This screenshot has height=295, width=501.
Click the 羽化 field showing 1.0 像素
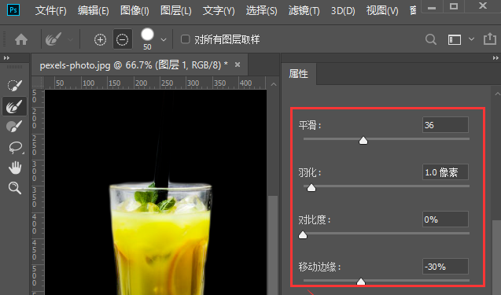[x=445, y=172]
